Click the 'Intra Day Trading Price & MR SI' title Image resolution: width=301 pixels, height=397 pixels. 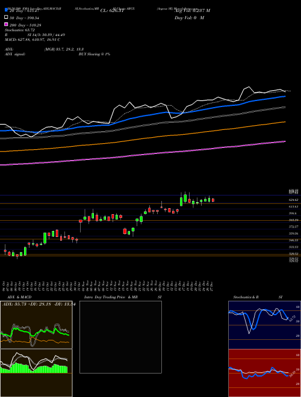click(123, 297)
